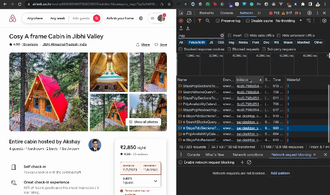The height and width of the screenshot is (195, 330).
Task: Click the red search button
Action: 96,18
